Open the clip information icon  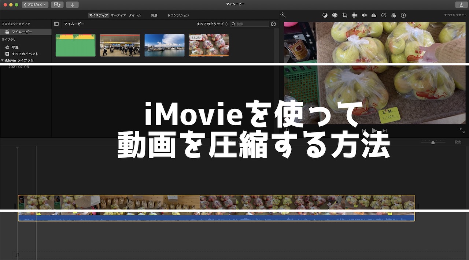tap(403, 15)
